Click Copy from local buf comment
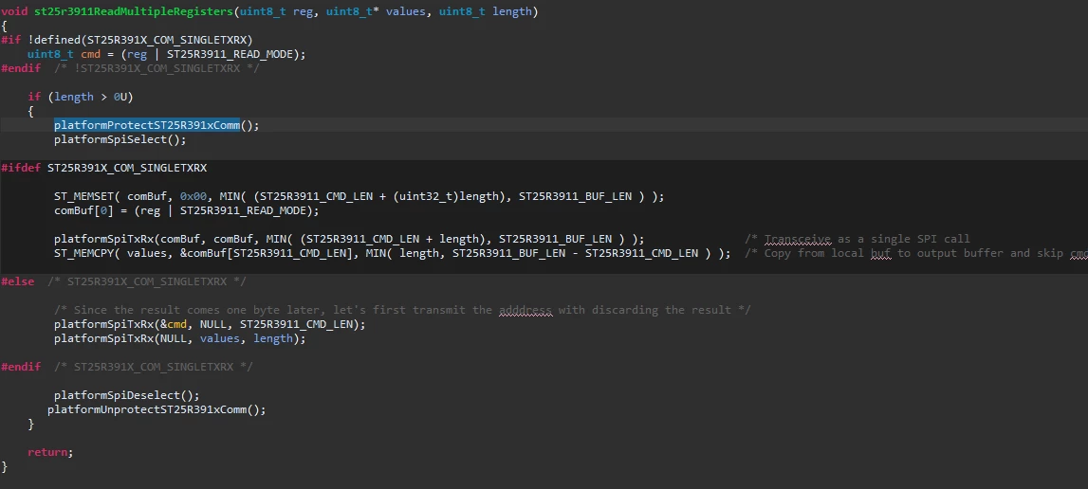 coord(916,253)
